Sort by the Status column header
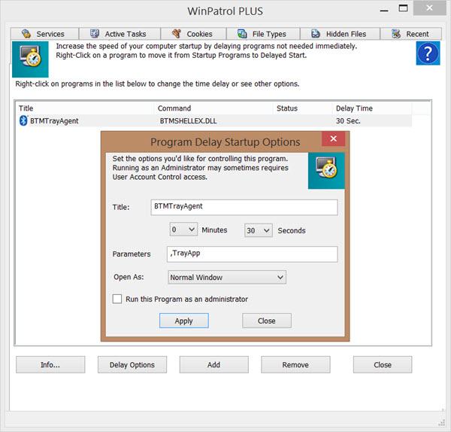Viewport: 451px width, 432px height. pos(303,108)
